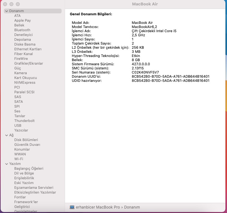The width and height of the screenshot is (227, 213).
Task: Show Grafikler/Ekranlar details
Action: [29, 63]
